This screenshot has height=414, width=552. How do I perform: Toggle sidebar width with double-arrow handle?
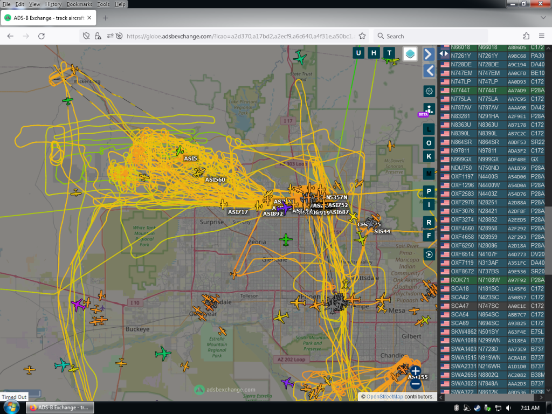pos(444,54)
